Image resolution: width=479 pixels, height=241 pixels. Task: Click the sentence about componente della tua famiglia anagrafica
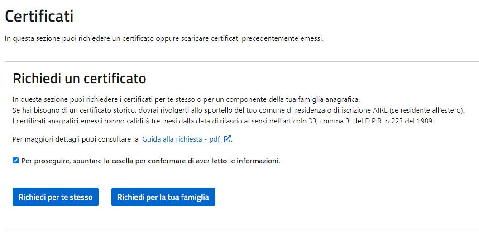point(187,99)
